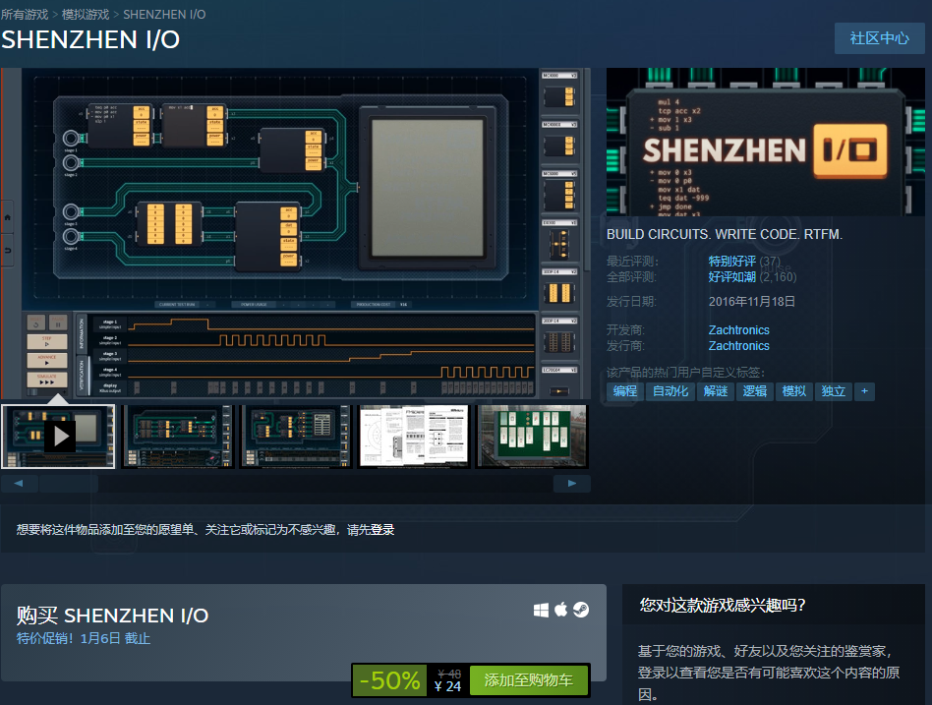Select the 编程 tag
This screenshot has width=932, height=705.
coord(624,391)
